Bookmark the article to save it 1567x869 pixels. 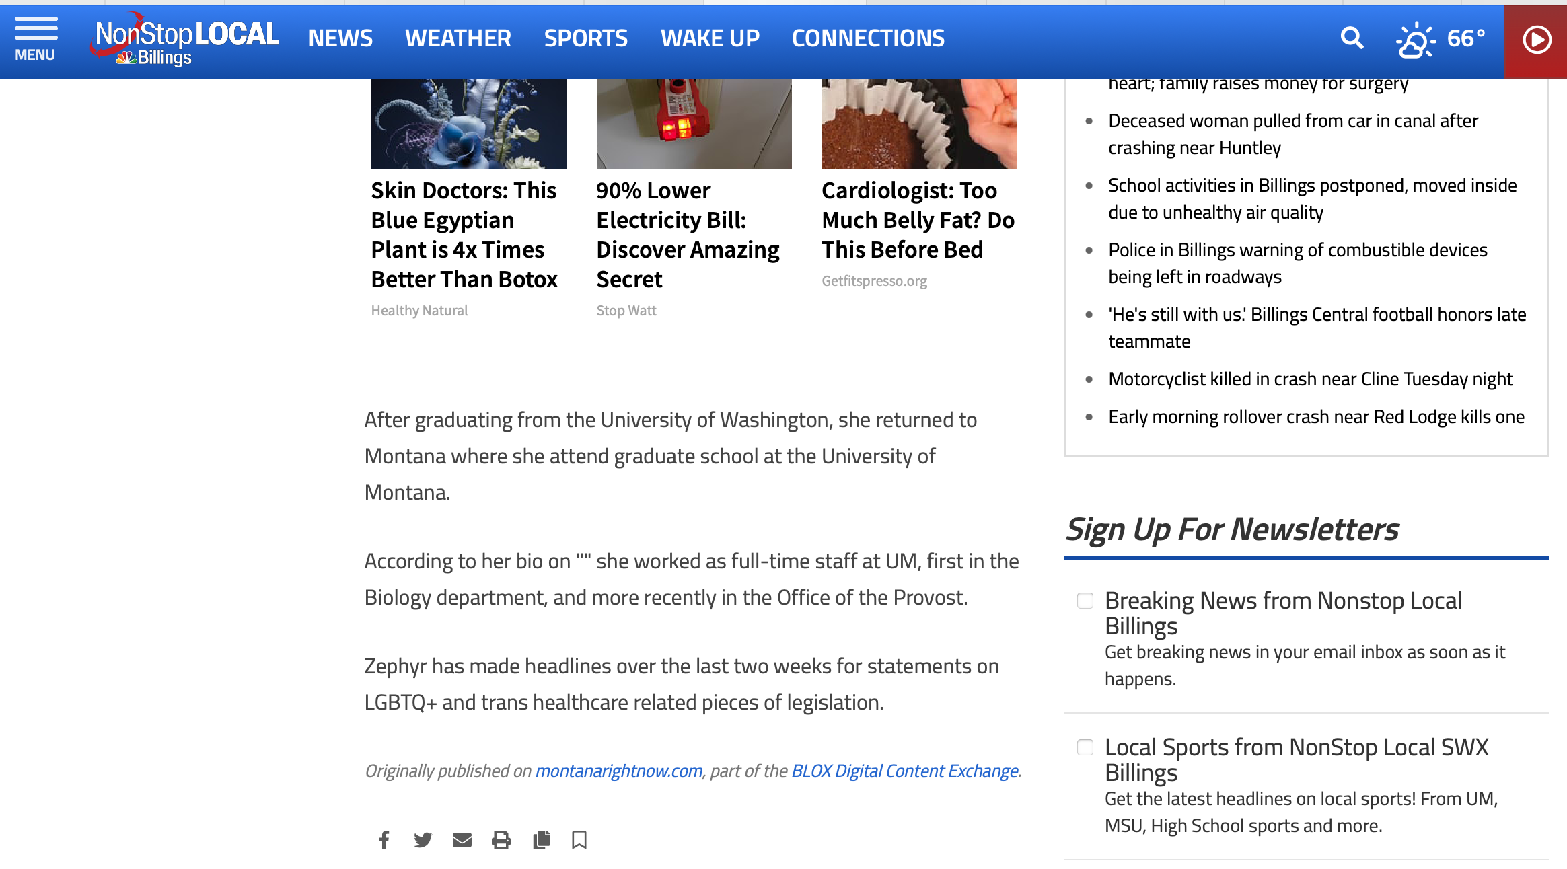click(579, 839)
